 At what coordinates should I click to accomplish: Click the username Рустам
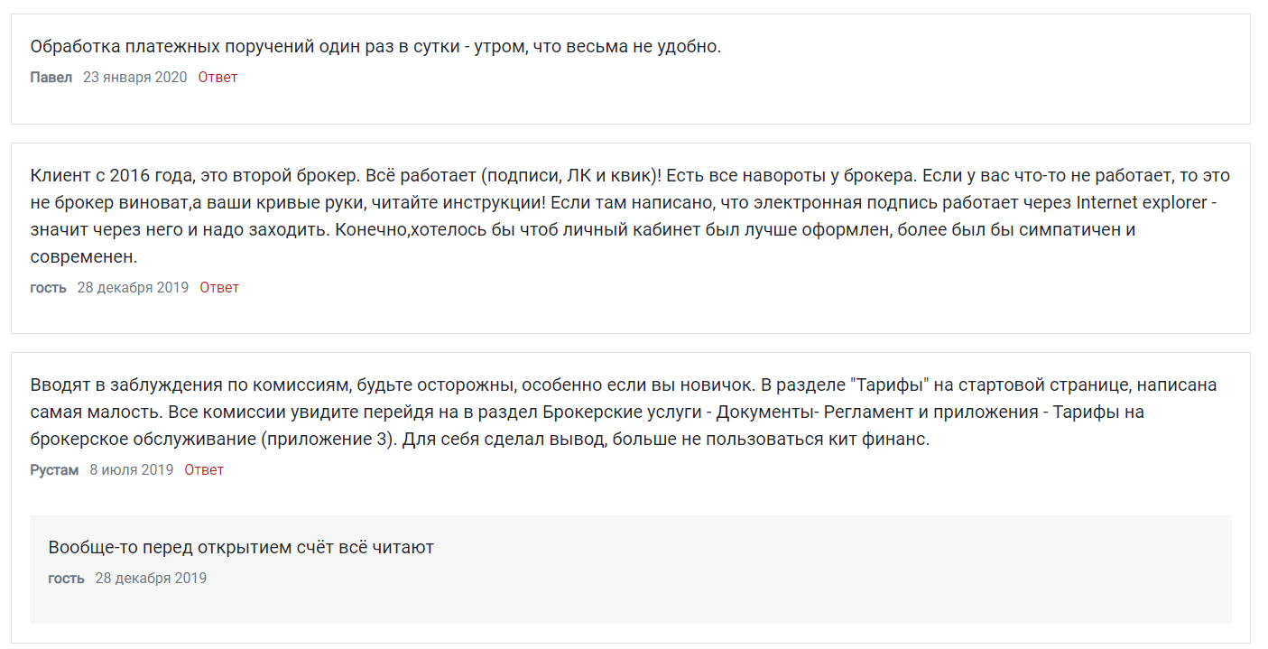(56, 469)
